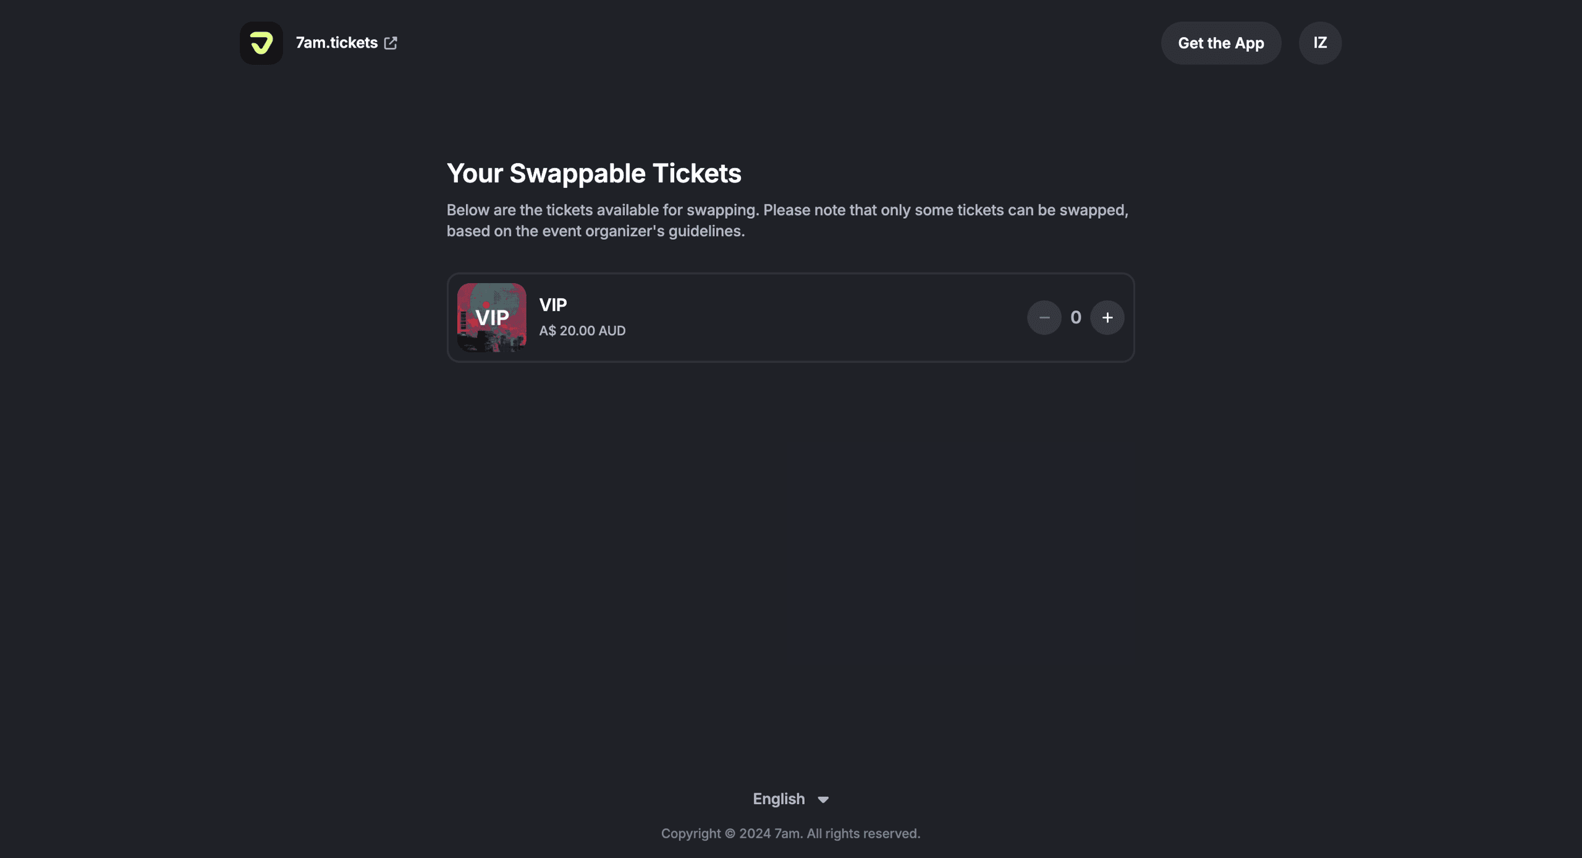Click the 7am green logo icon

(x=261, y=43)
